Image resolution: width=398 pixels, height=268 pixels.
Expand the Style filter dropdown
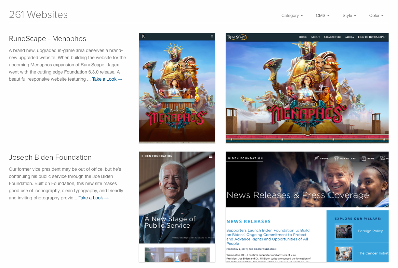tap(349, 15)
